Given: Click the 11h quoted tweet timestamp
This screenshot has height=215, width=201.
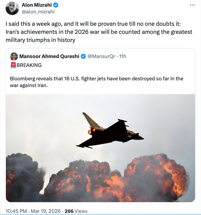Looking at the screenshot, I should 123,56.
